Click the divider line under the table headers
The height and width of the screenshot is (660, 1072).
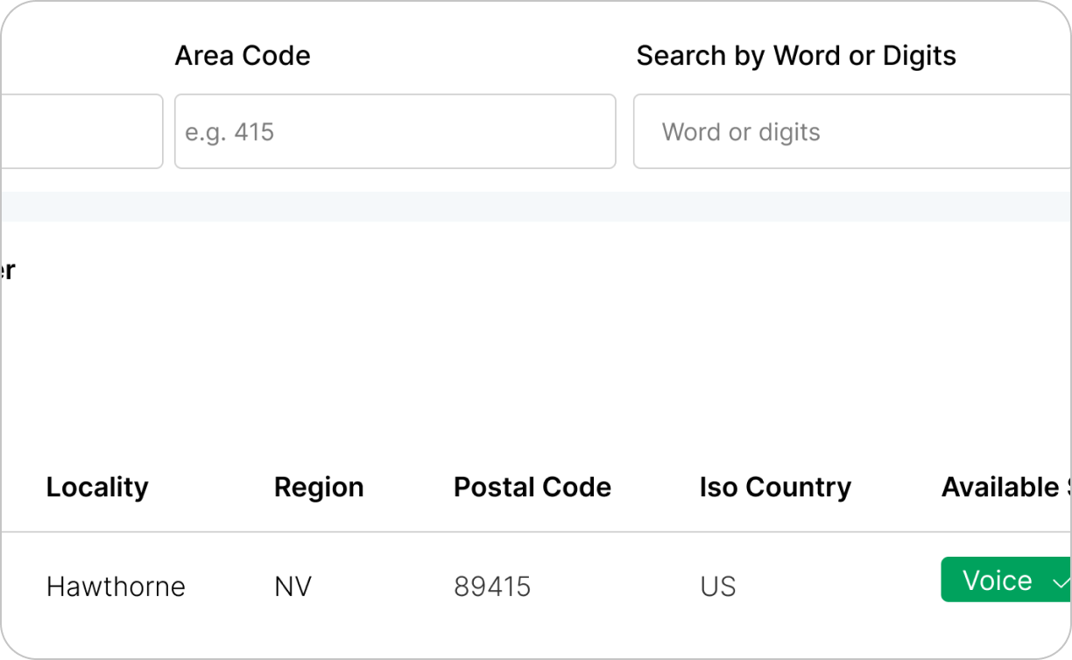[536, 532]
